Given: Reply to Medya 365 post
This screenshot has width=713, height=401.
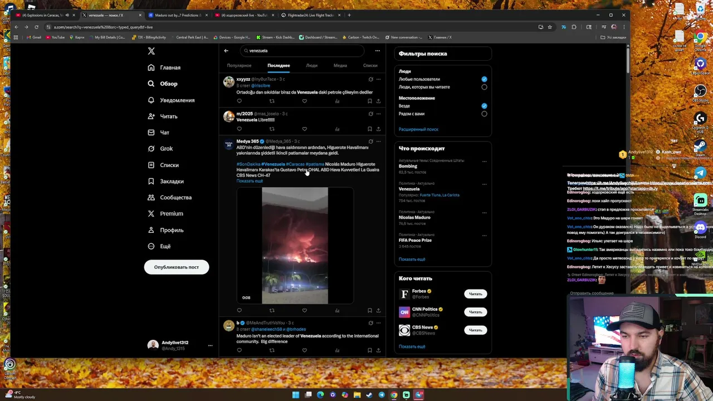Looking at the screenshot, I should pyautogui.click(x=239, y=310).
